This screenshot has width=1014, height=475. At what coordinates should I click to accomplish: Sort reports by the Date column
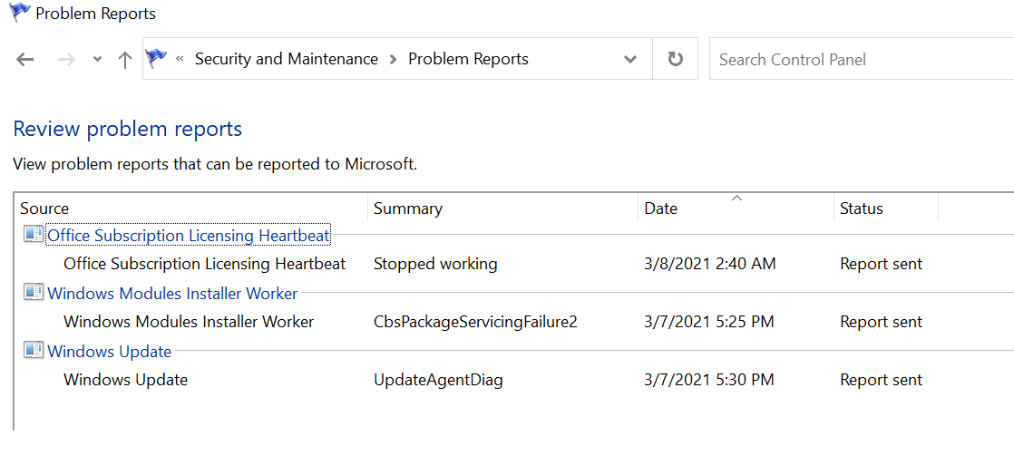(660, 208)
